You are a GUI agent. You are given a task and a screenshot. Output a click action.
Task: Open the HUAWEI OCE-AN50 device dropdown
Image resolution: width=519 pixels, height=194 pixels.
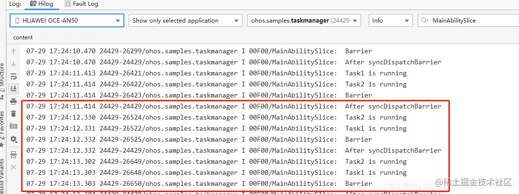coord(67,21)
